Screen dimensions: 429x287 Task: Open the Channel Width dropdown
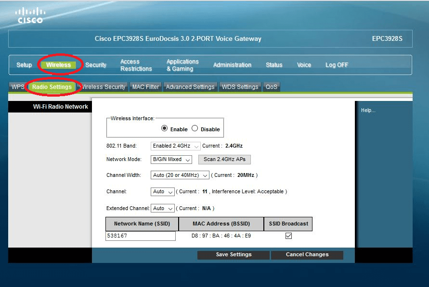pos(180,175)
